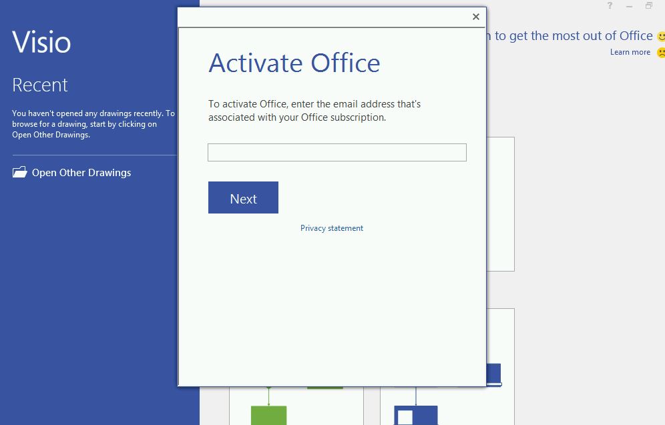Close the Activate Office dialog
Image resolution: width=665 pixels, height=425 pixels.
[475, 17]
